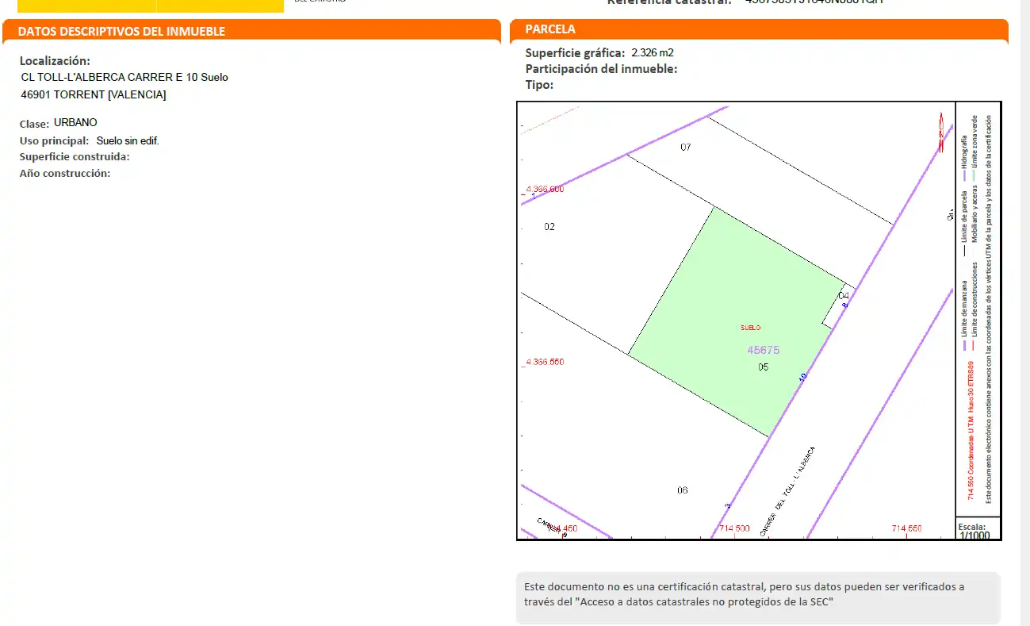1030x626 pixels.
Task: Click the "Participación del inmueble:" label
Action: pos(601,69)
